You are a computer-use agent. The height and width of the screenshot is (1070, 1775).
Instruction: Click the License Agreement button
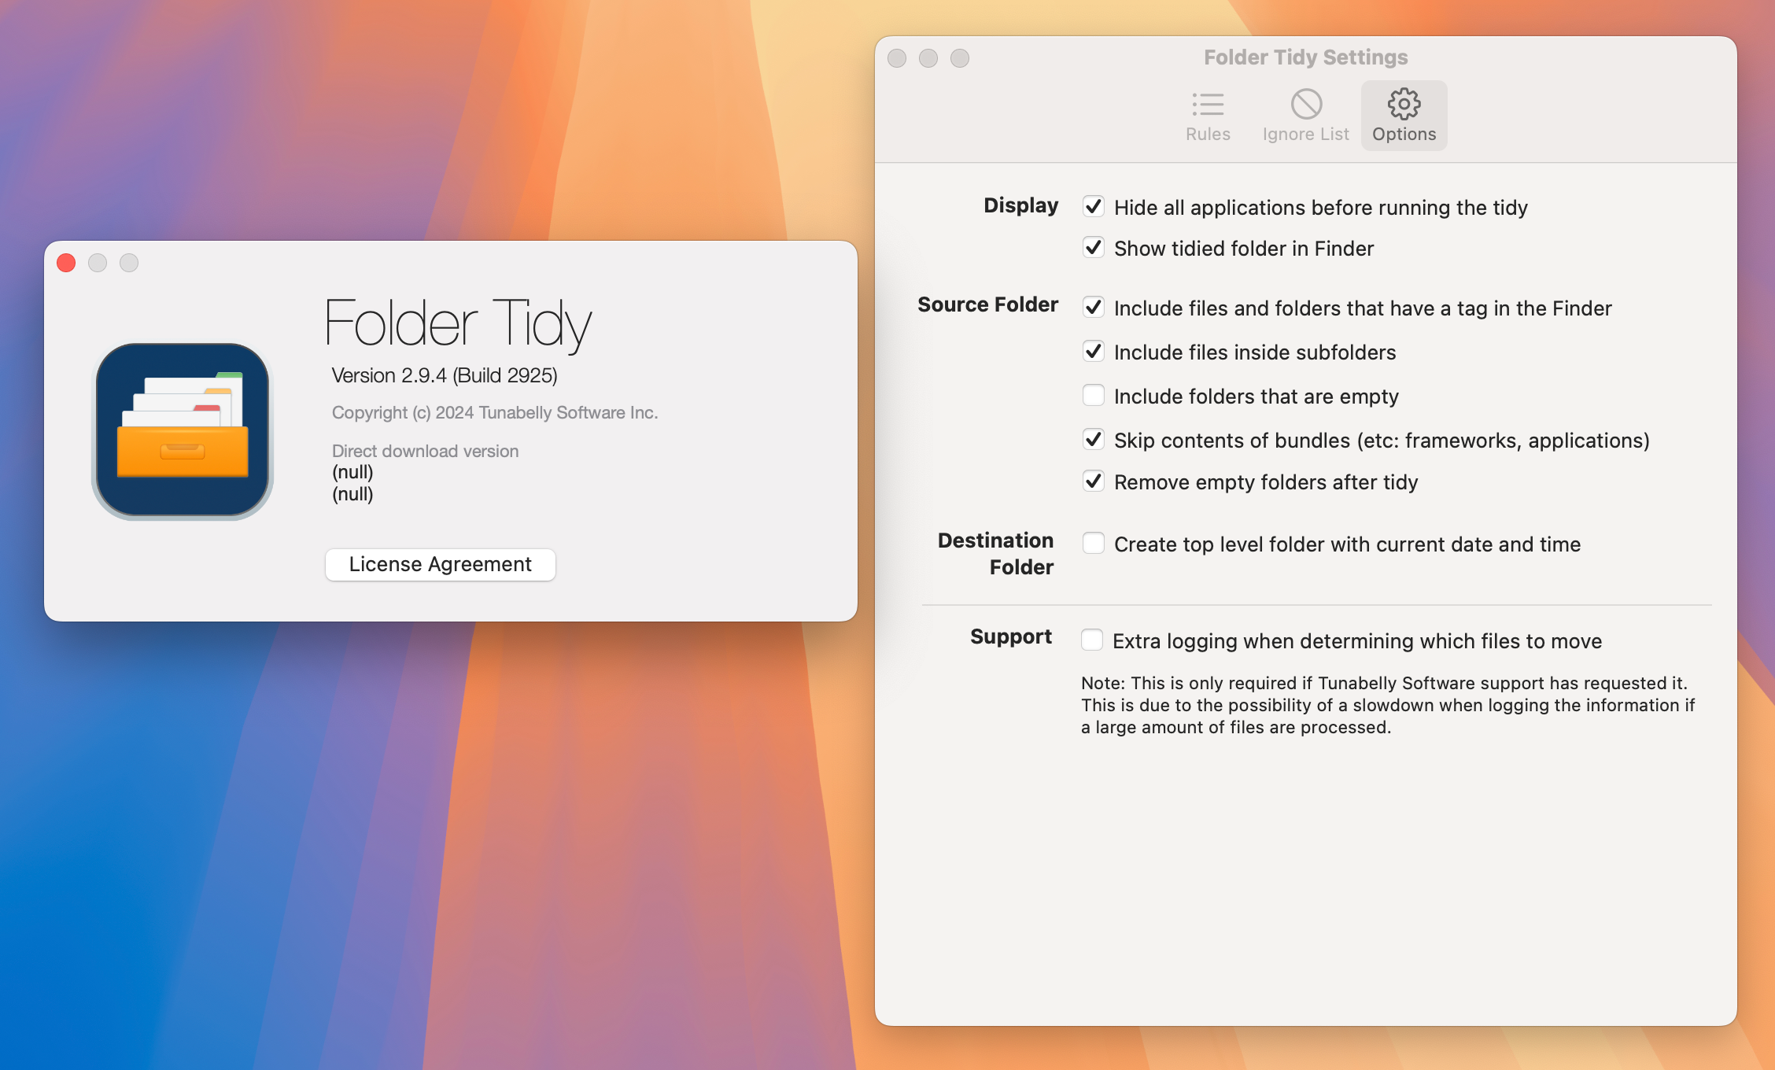440,564
